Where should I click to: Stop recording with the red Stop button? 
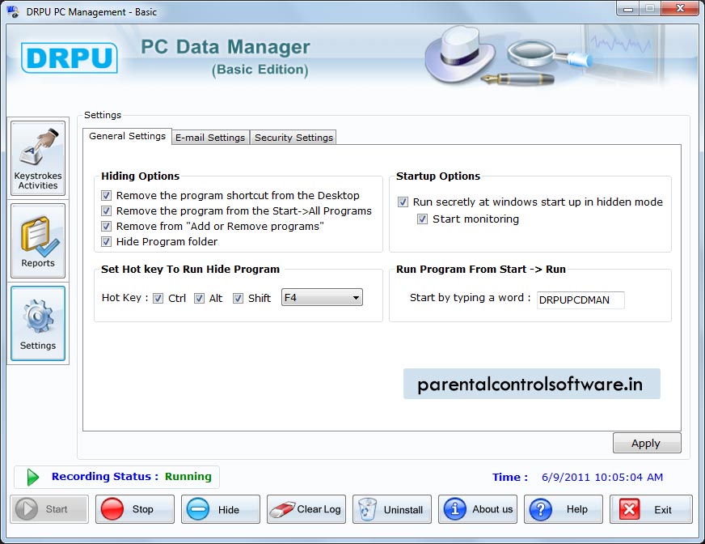coord(135,509)
